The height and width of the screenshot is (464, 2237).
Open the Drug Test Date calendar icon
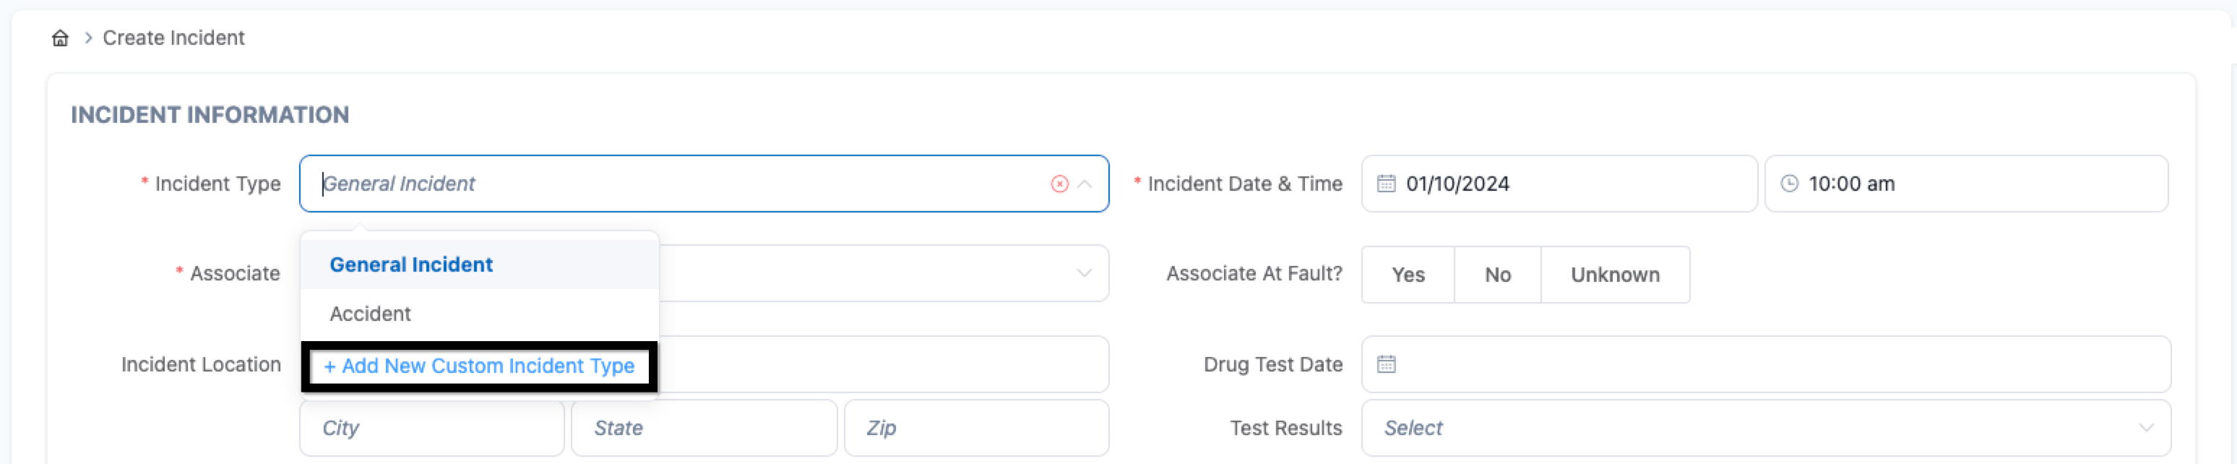1386,365
